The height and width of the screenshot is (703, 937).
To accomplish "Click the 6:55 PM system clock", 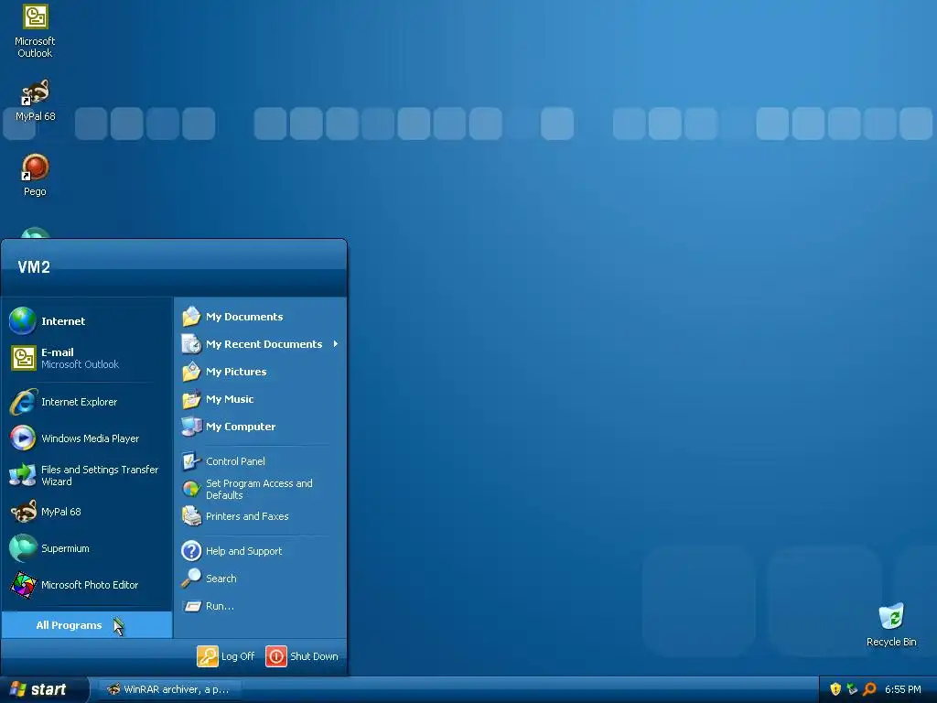I will [903, 689].
